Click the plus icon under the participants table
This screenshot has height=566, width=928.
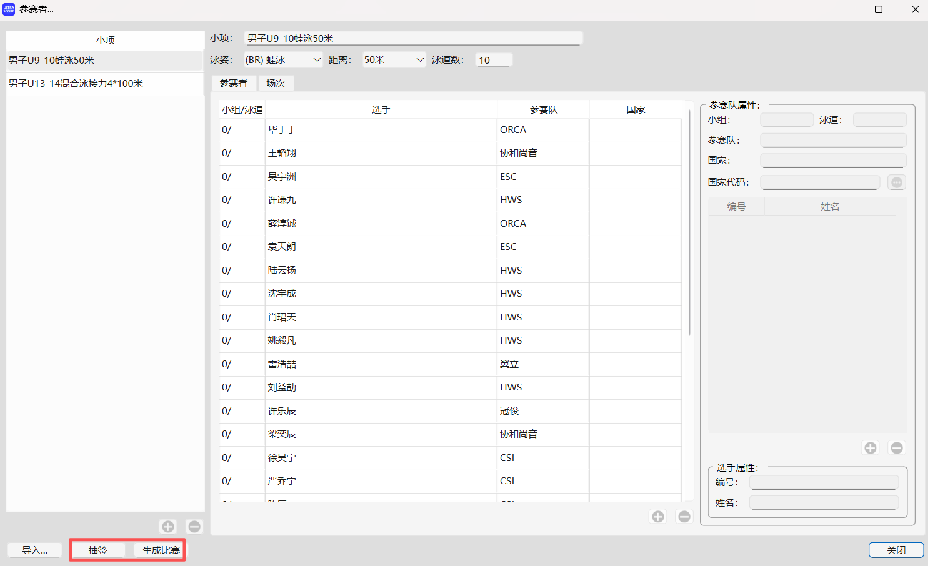tap(657, 516)
